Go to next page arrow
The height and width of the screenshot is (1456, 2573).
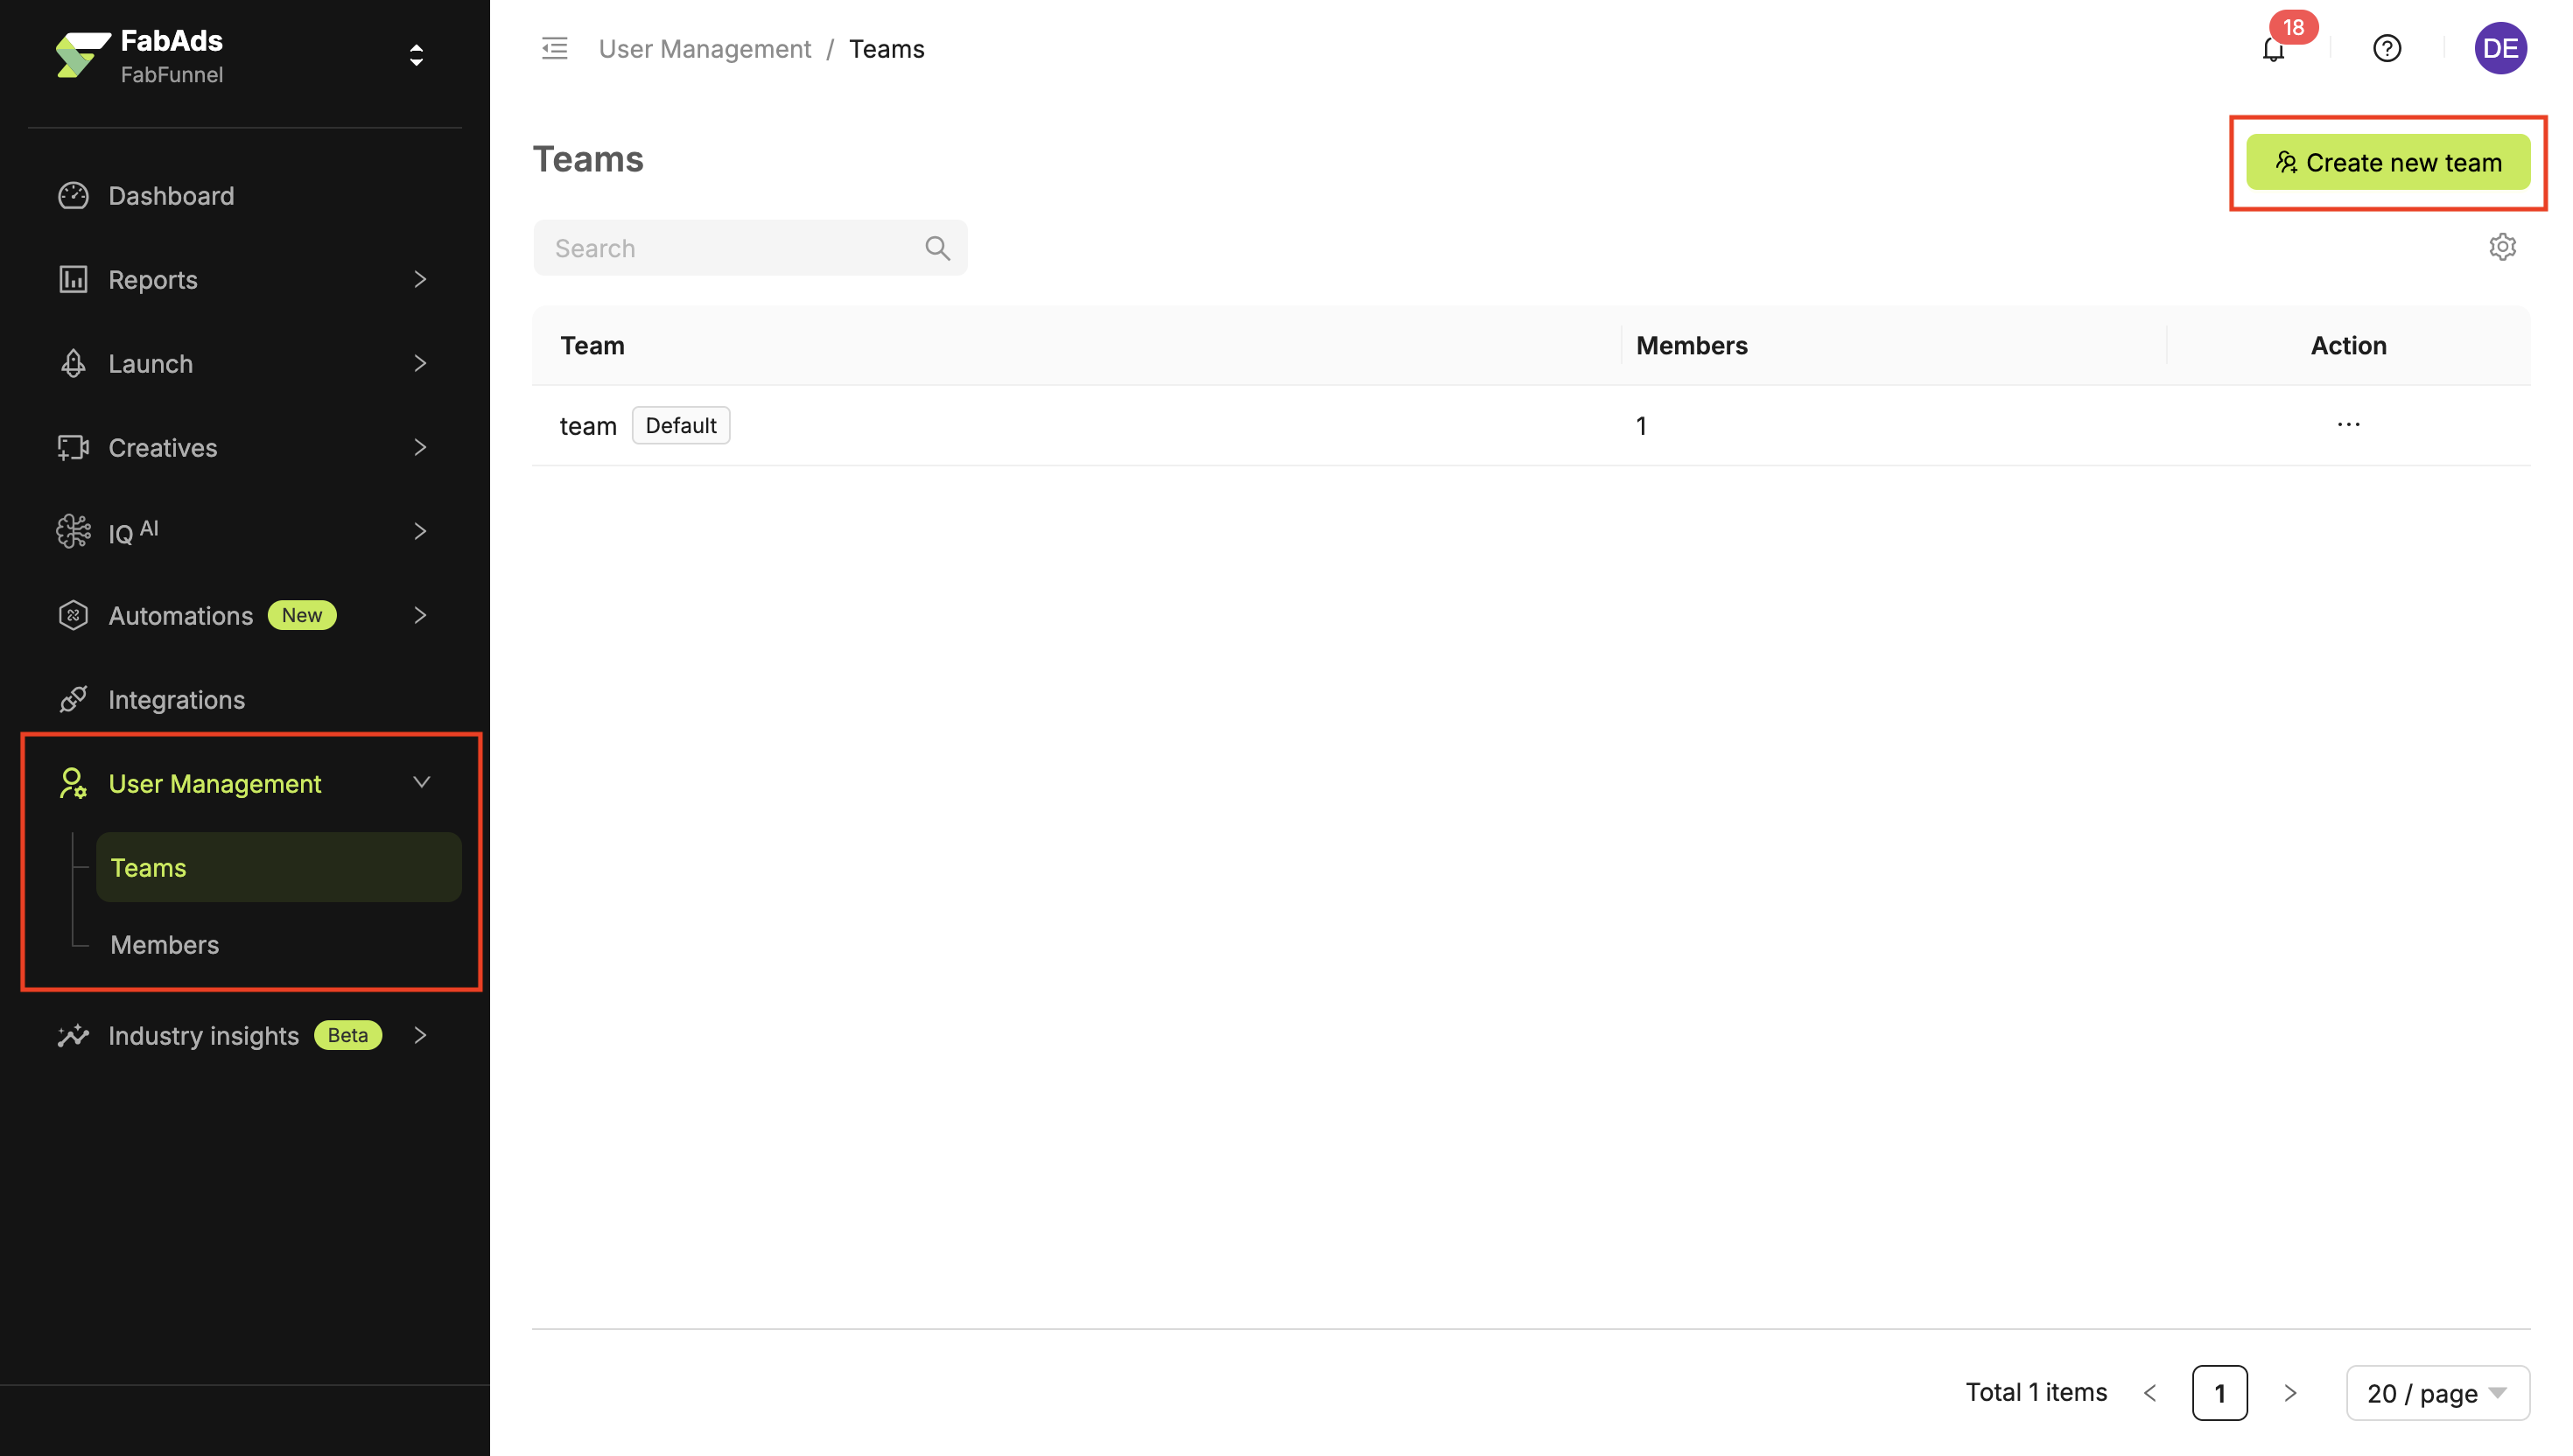coord(2290,1393)
